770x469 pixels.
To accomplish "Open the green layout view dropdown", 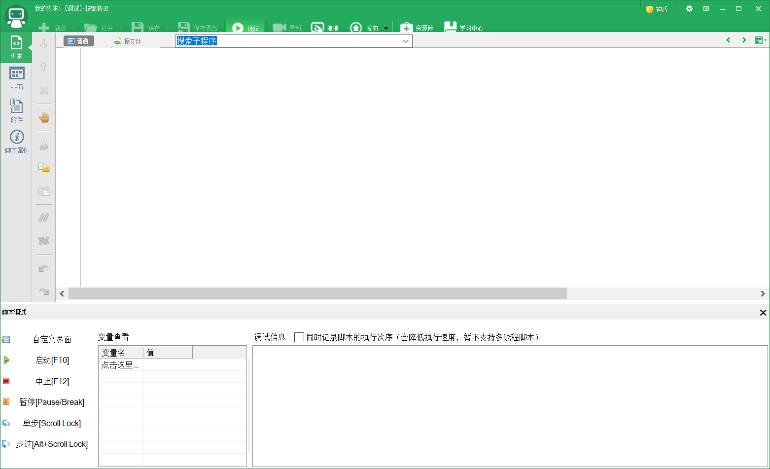I will point(761,40).
